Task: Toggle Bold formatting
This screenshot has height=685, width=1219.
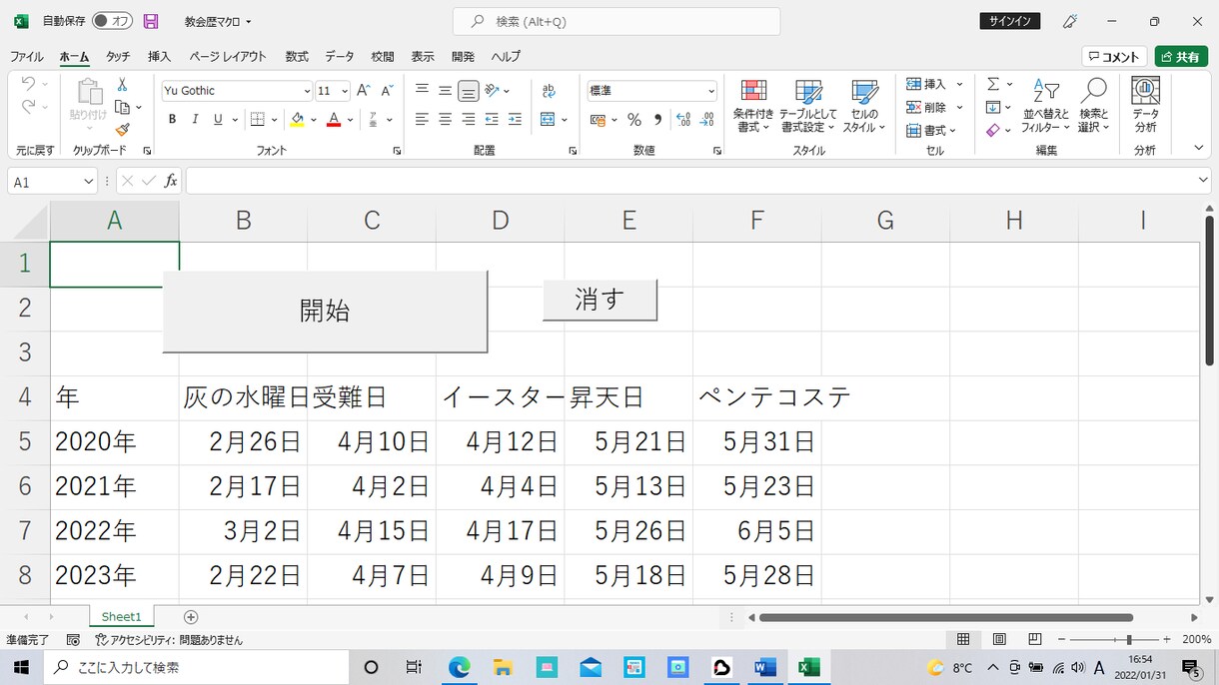Action: tap(172, 120)
